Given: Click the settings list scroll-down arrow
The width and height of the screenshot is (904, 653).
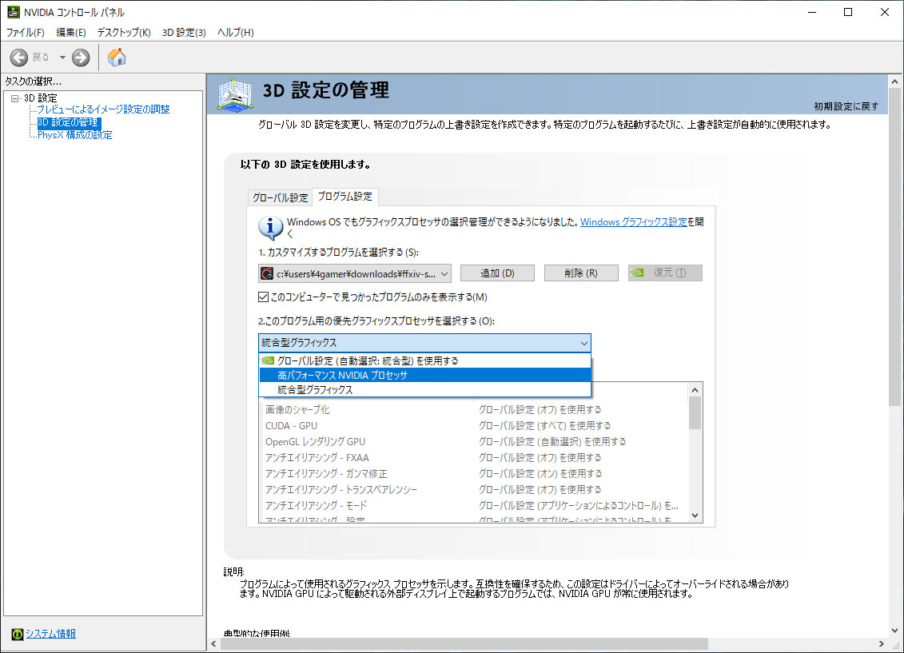Looking at the screenshot, I should click(x=695, y=516).
